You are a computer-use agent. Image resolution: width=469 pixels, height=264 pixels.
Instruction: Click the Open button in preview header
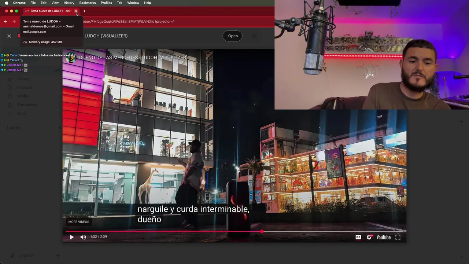233,36
